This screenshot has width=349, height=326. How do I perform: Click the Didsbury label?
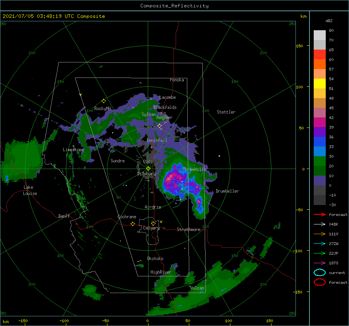146,174
